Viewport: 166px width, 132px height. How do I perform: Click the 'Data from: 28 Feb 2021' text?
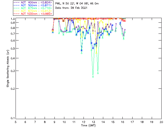click(x=71, y=8)
